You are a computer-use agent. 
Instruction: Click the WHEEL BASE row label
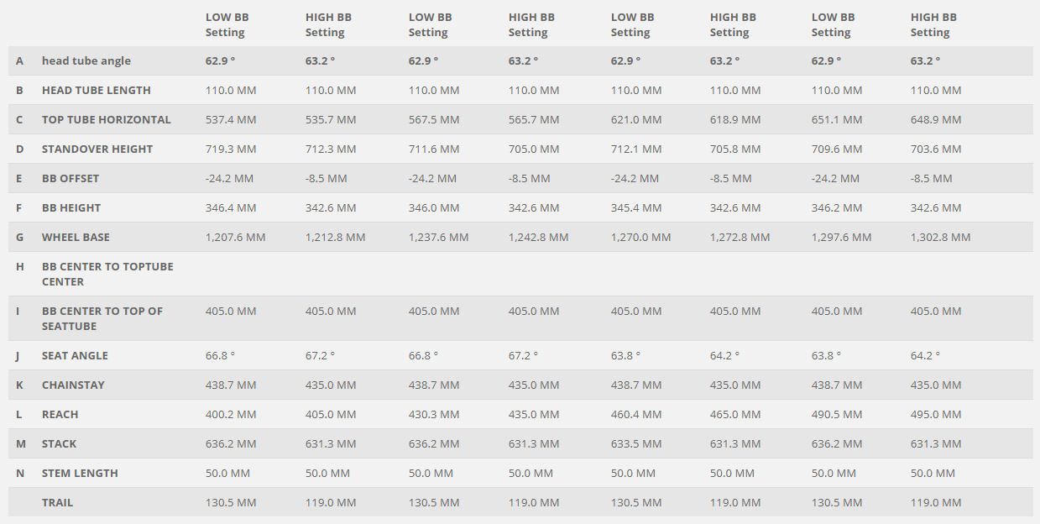click(x=76, y=238)
